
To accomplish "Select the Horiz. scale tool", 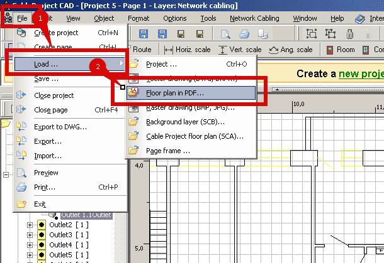I will coord(186,50).
